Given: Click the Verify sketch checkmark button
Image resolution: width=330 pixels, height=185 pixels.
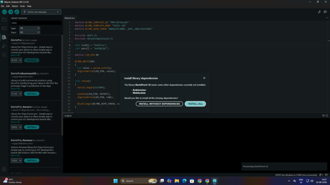Looking at the screenshot, I should pyautogui.click(x=4, y=12).
